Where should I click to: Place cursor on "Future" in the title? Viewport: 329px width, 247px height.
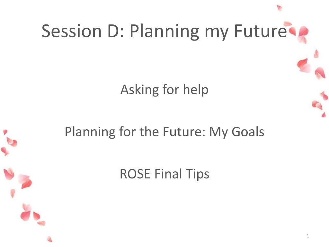(x=260, y=31)
